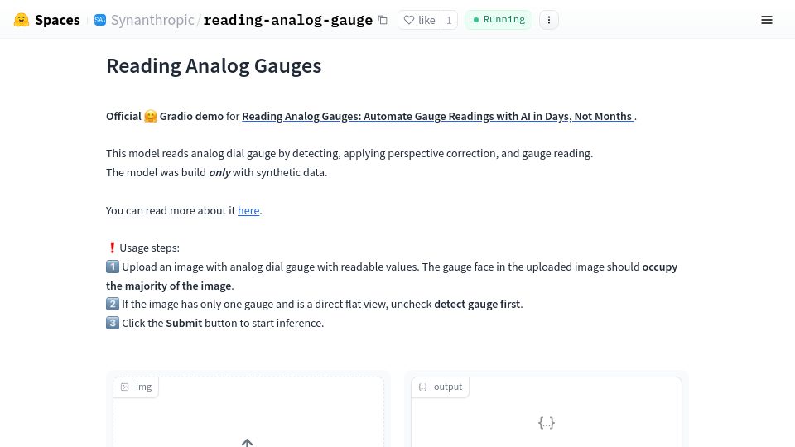Follow the "here" read more link
This screenshot has width=795, height=447.
[x=248, y=210]
